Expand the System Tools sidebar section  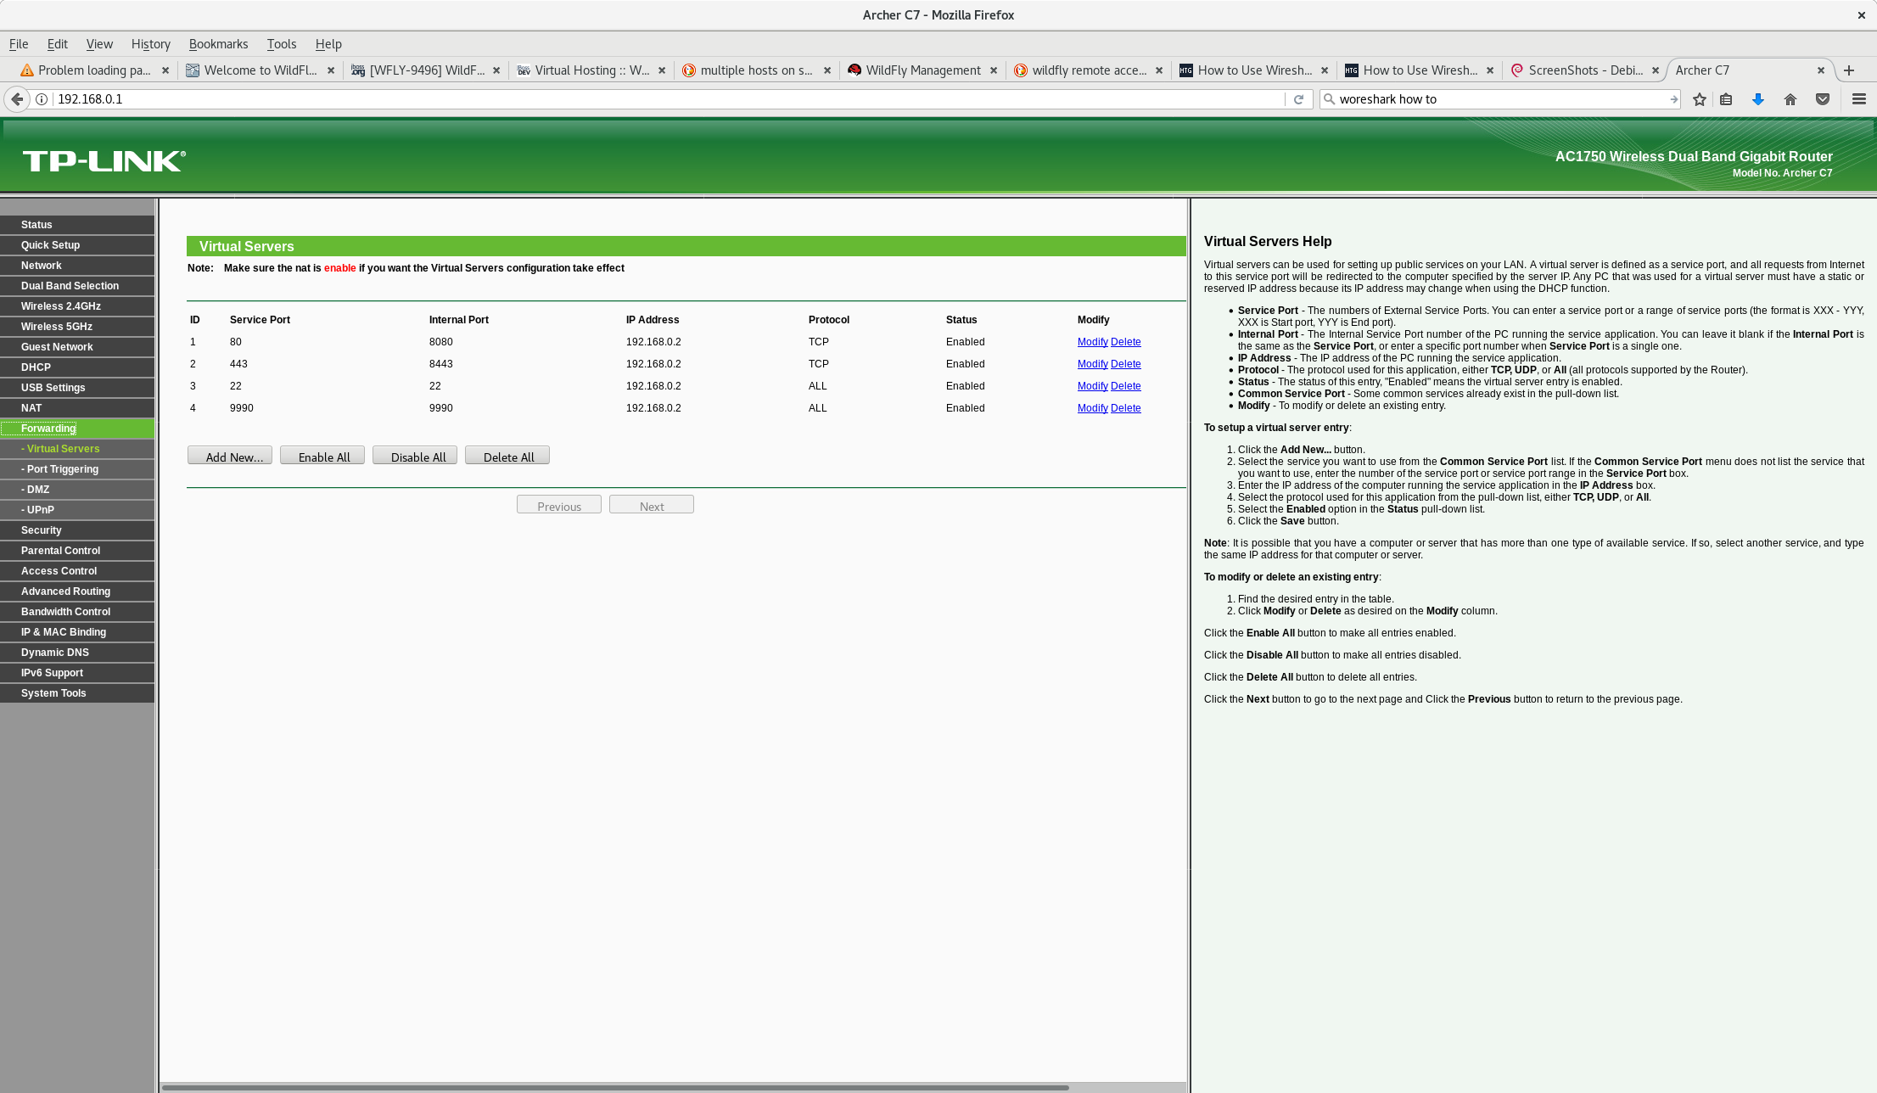[x=53, y=693]
